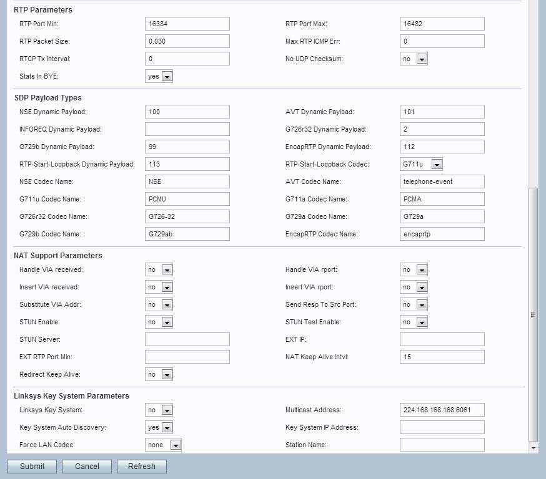Click the INFOREQ Dynamic Payload field
The width and height of the screenshot is (546, 479).
187,129
